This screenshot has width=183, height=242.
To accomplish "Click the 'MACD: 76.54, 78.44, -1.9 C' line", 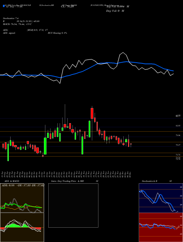I will coord(17,24).
